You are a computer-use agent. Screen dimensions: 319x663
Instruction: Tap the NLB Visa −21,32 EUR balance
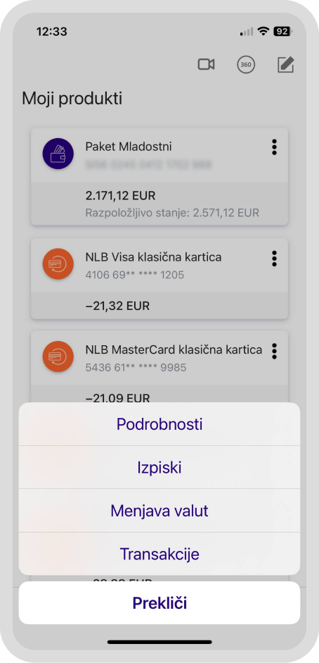click(117, 306)
